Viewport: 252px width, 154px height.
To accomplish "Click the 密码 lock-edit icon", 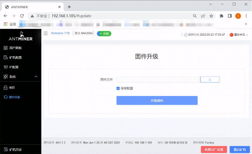I will pos(6,88).
